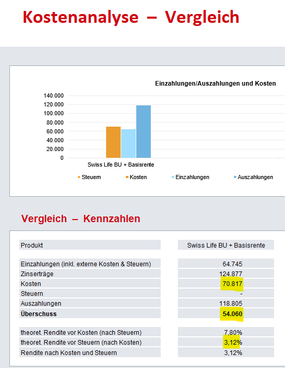The height and width of the screenshot is (368, 285).
Task: Click the Auszahlungen legend color swatch
Action: [x=235, y=177]
